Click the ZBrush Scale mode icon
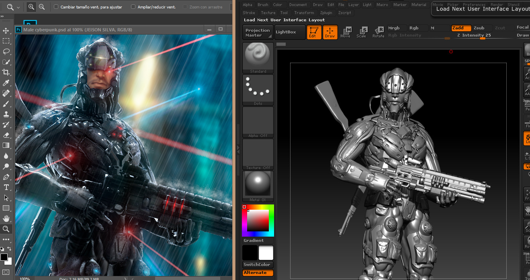530x280 pixels. pos(361,32)
